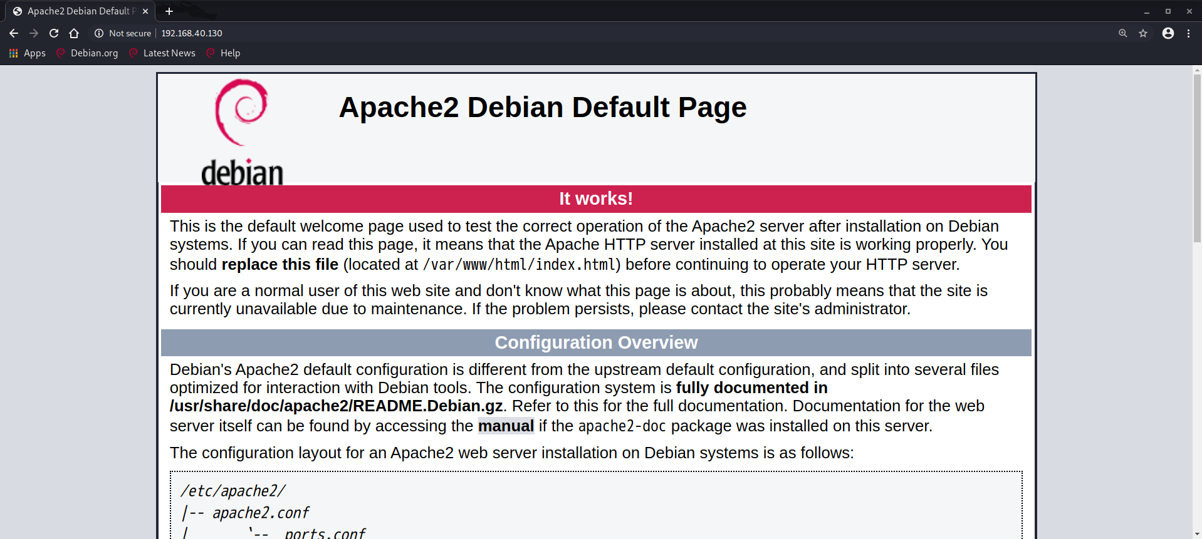Follow the manual link in Configuration Overview

coord(506,426)
